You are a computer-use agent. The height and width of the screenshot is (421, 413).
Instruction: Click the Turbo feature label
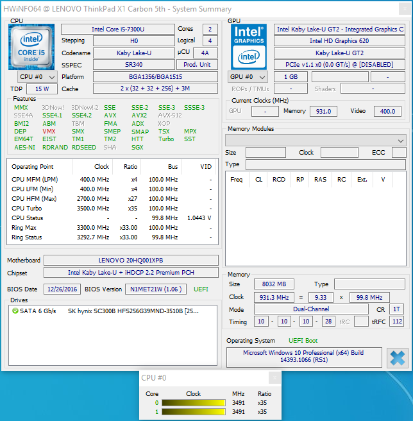point(166,139)
